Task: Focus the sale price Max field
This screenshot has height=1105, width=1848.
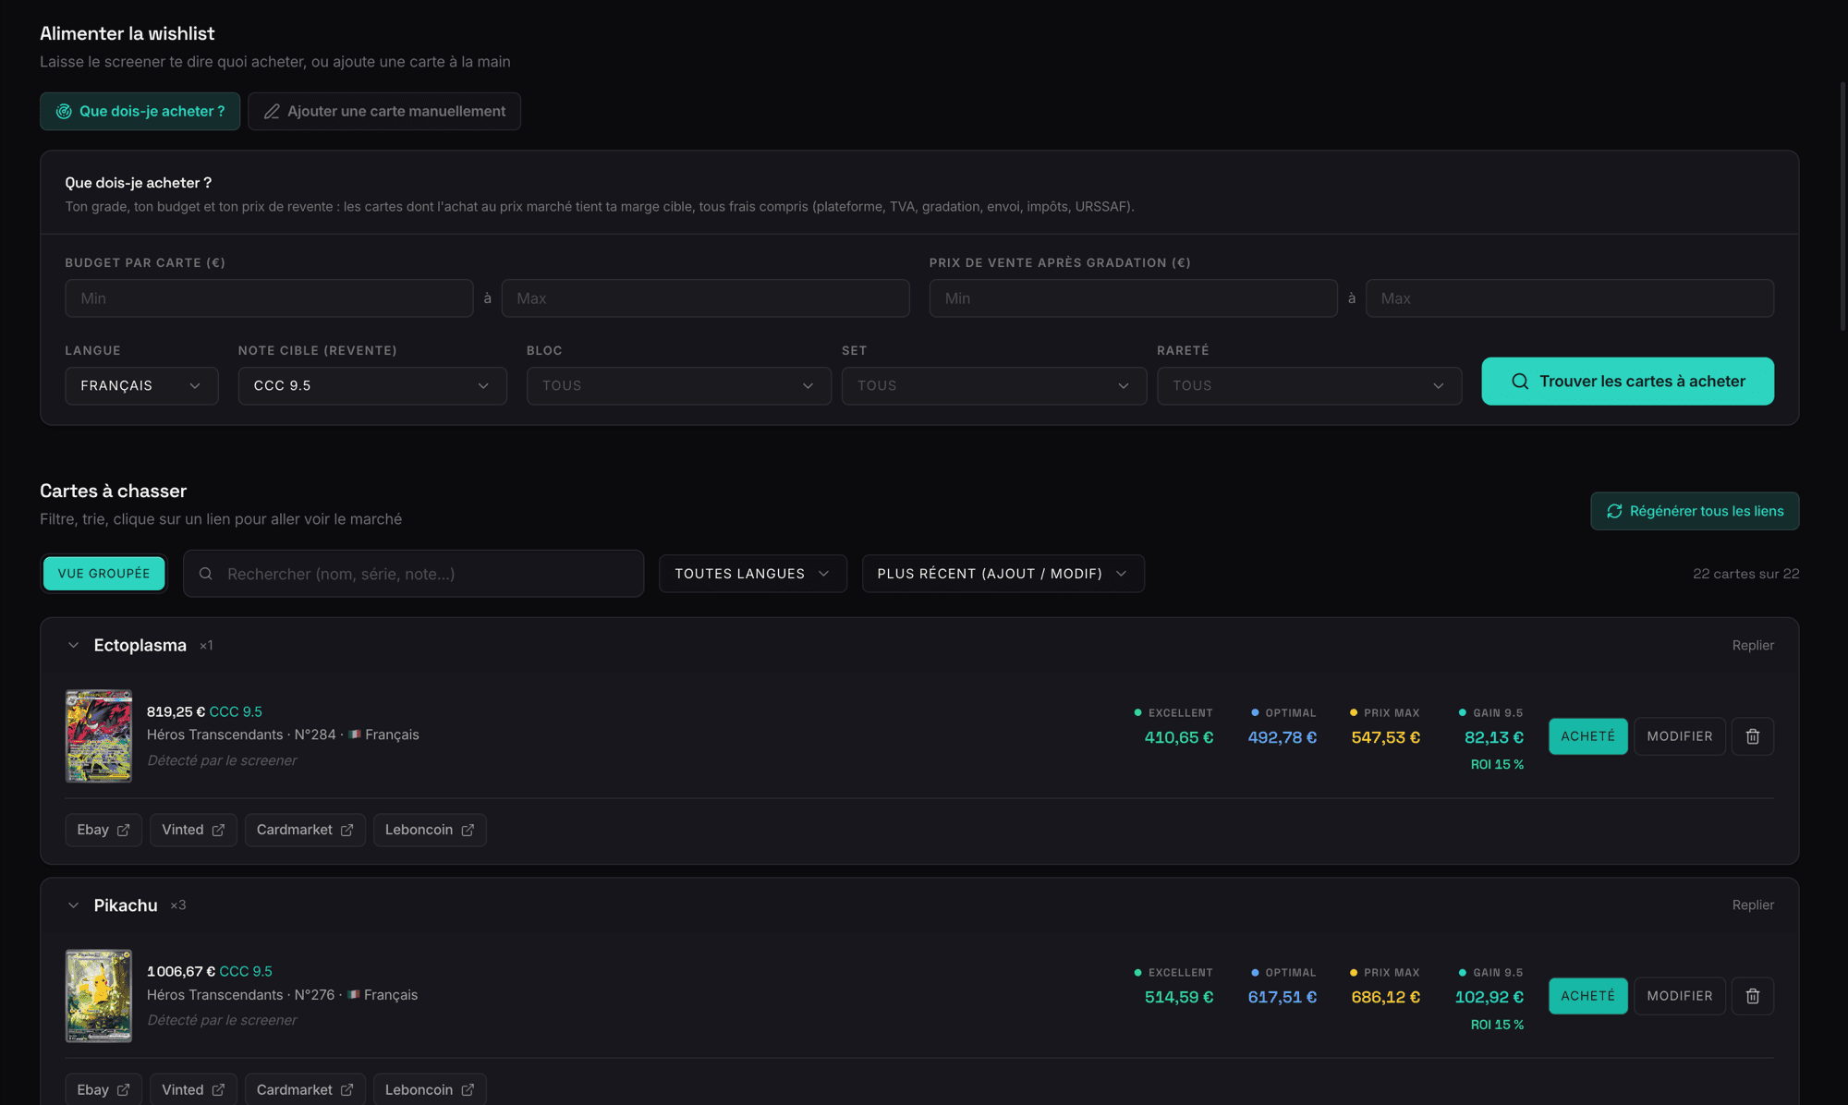Action: 1569,298
